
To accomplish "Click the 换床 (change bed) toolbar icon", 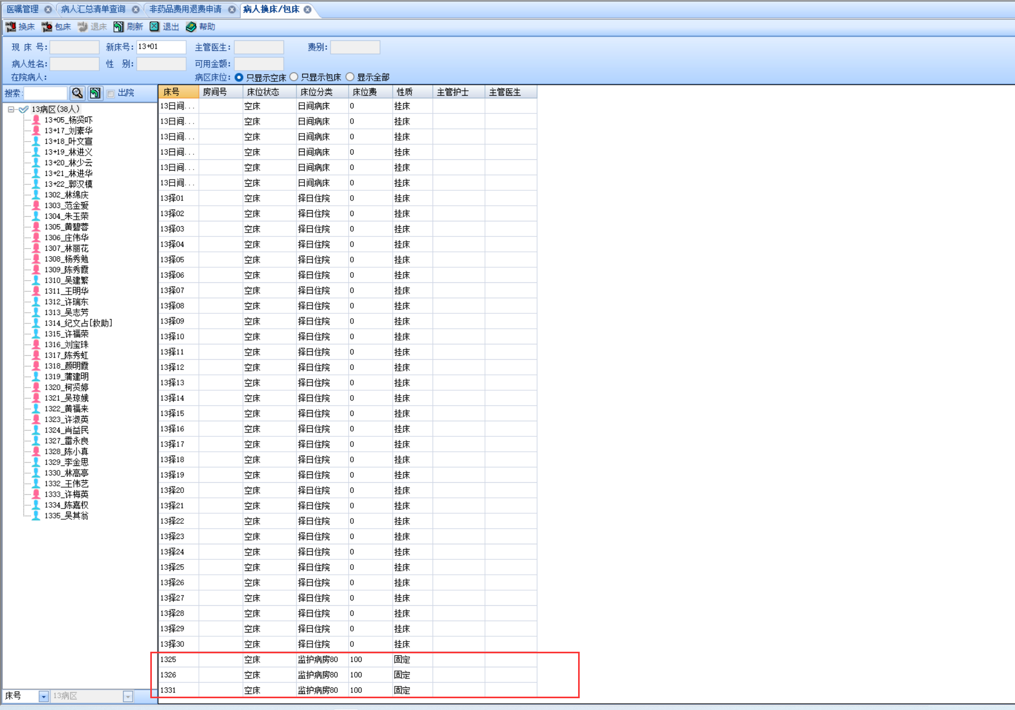I will [x=11, y=27].
